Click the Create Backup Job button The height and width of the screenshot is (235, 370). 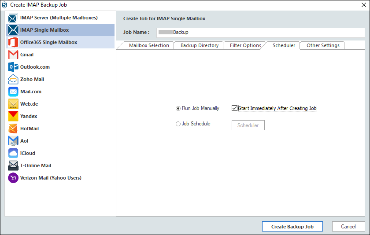click(292, 227)
